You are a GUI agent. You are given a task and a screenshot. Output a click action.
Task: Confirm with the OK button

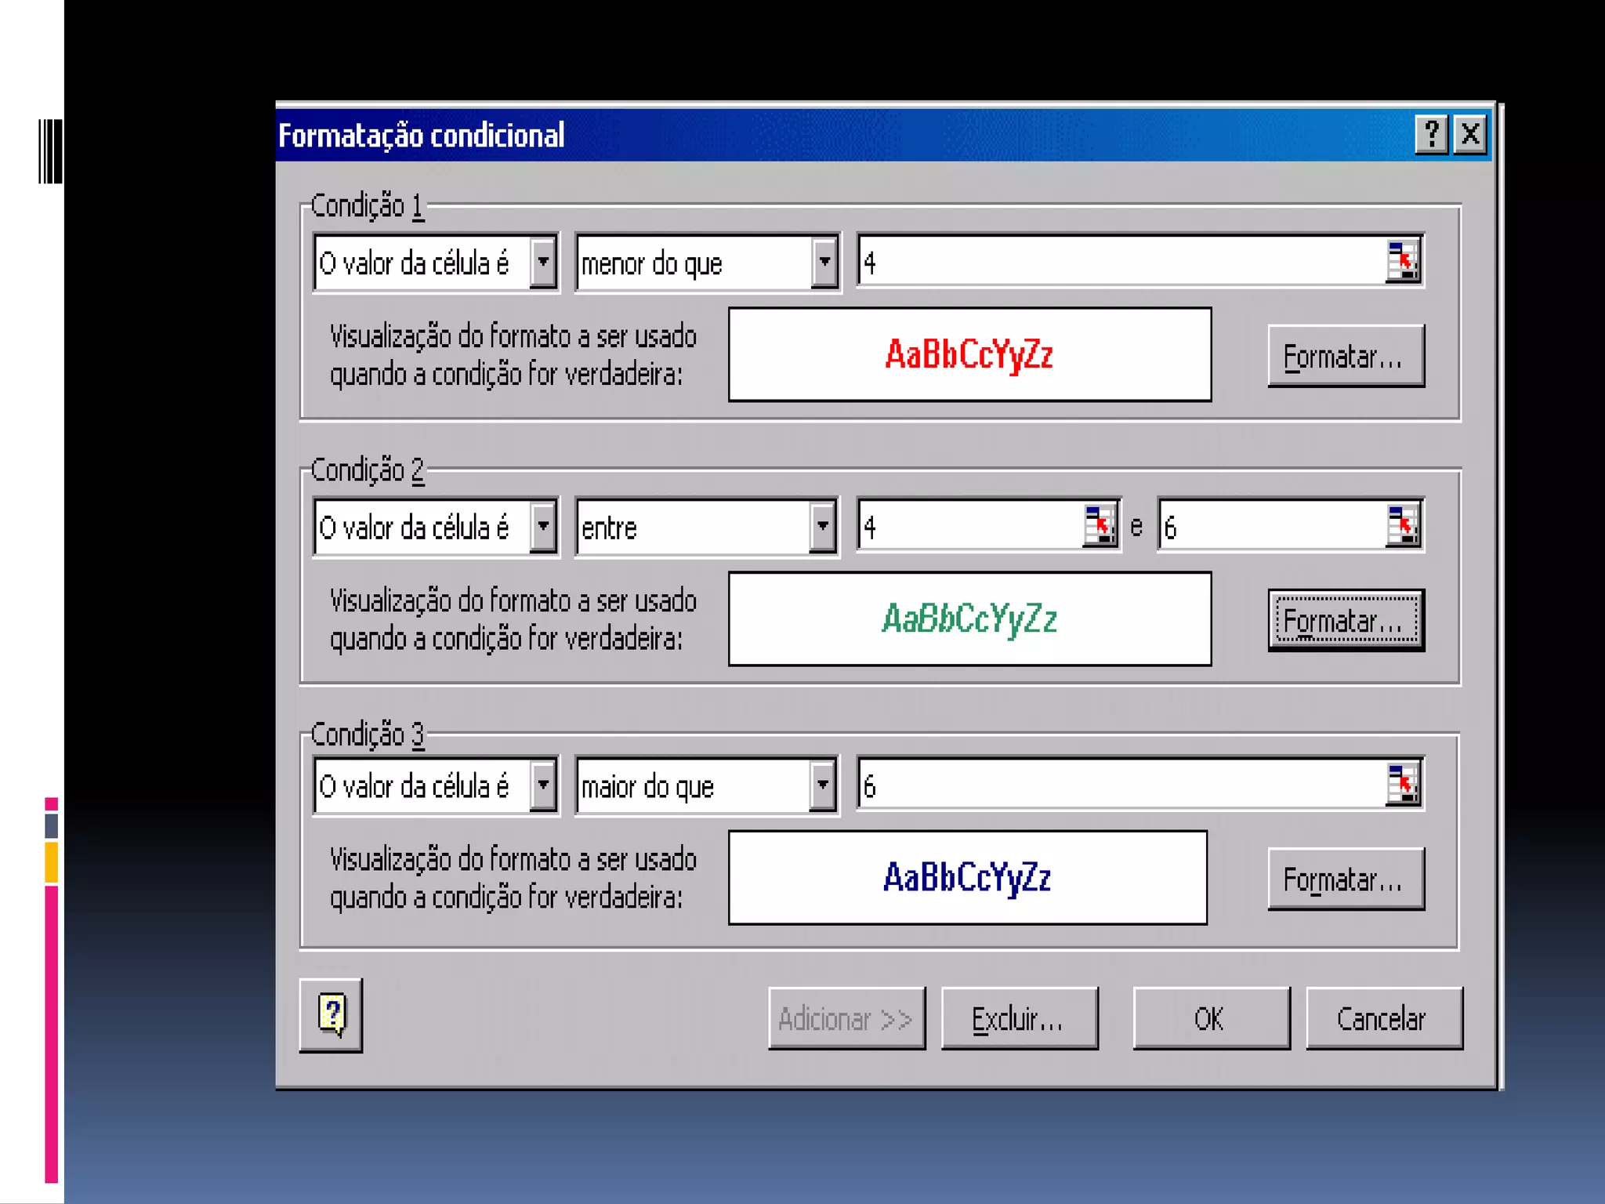click(x=1210, y=1018)
